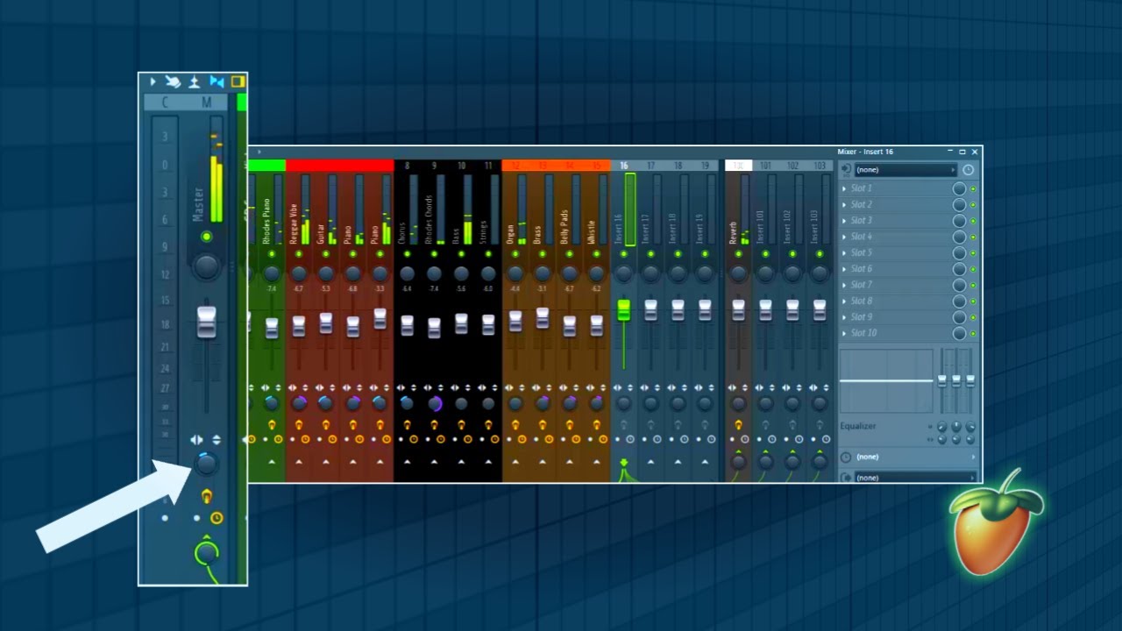
Task: Click the first Equalizer frequency knob
Action: 941,427
